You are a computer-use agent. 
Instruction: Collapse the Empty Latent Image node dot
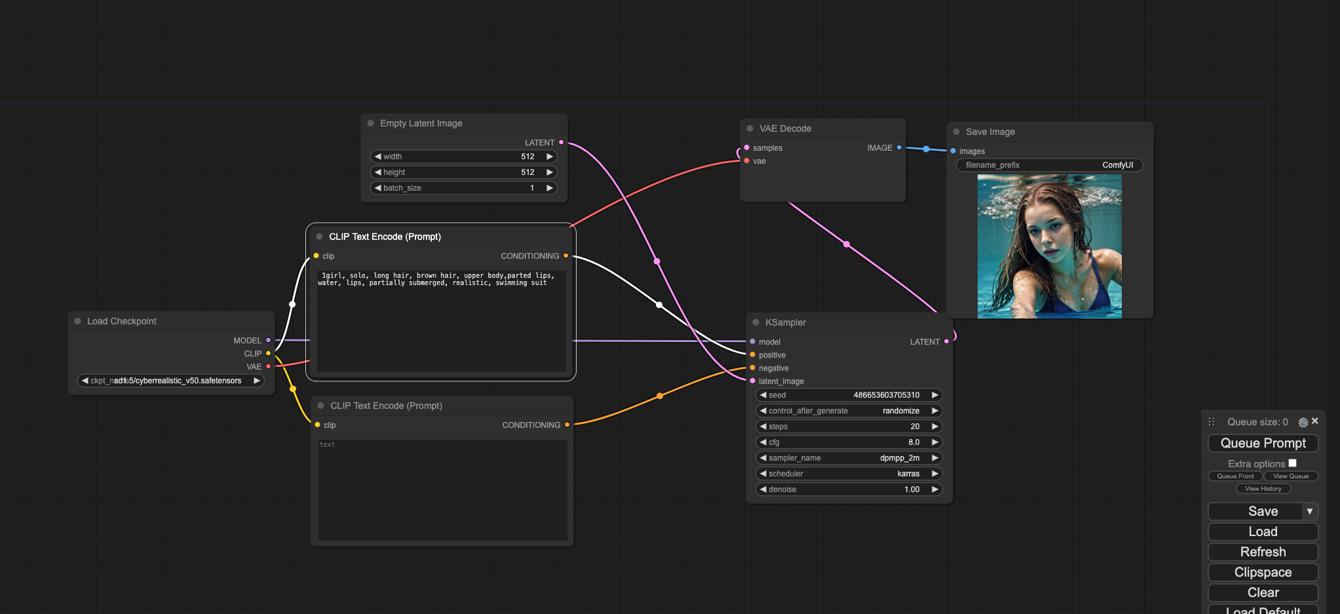pos(370,123)
